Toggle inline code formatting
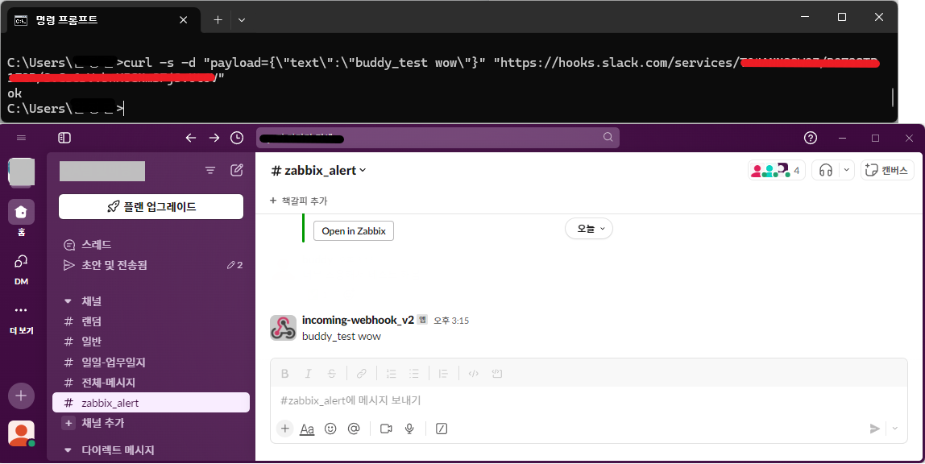 [473, 373]
